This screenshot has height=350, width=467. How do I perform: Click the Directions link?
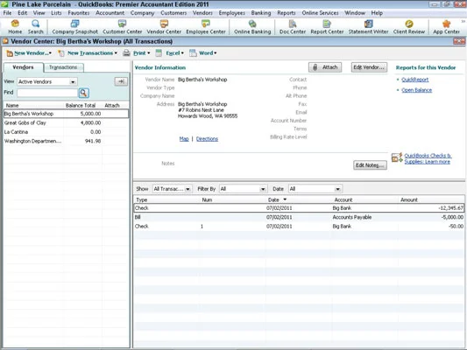[x=207, y=139]
